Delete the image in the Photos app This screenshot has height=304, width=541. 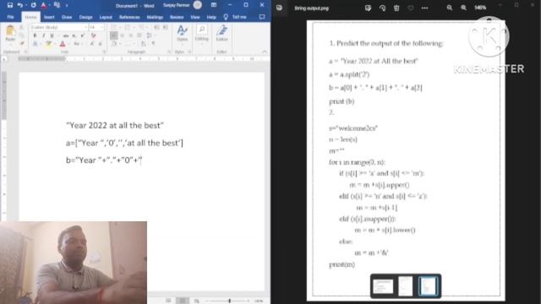pos(396,8)
